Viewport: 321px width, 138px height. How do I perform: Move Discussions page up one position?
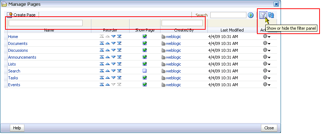point(107,50)
